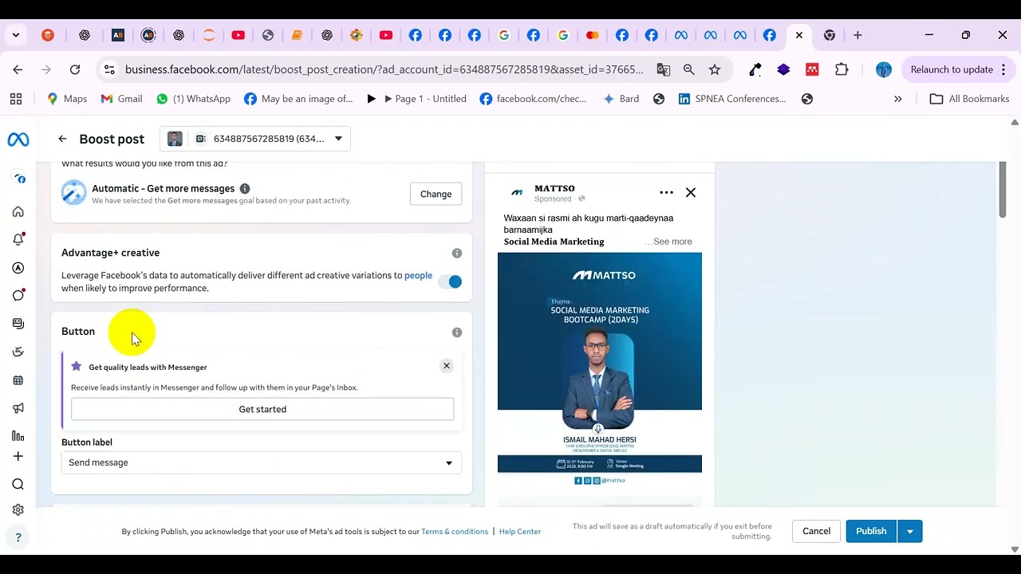1021x574 pixels.
Task: Go back with Boost post arrow
Action: [x=62, y=139]
